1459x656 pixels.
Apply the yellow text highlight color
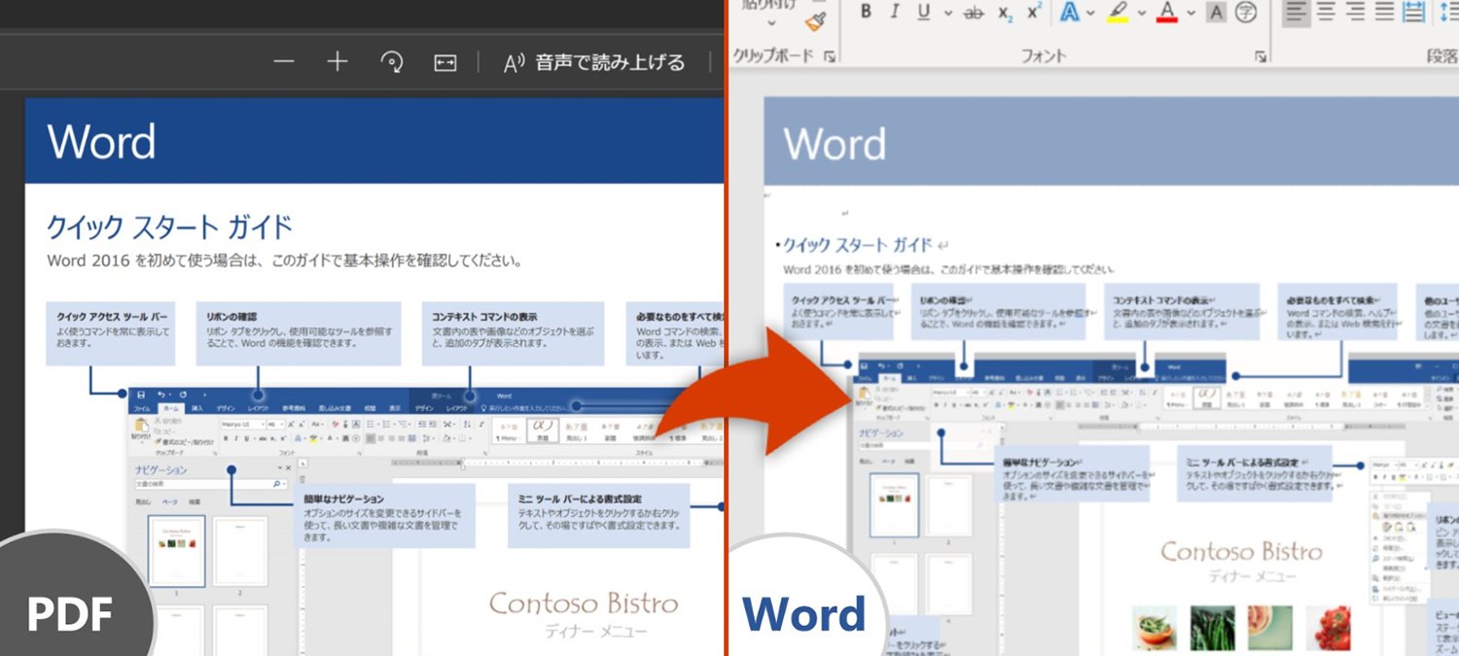coord(1119,13)
